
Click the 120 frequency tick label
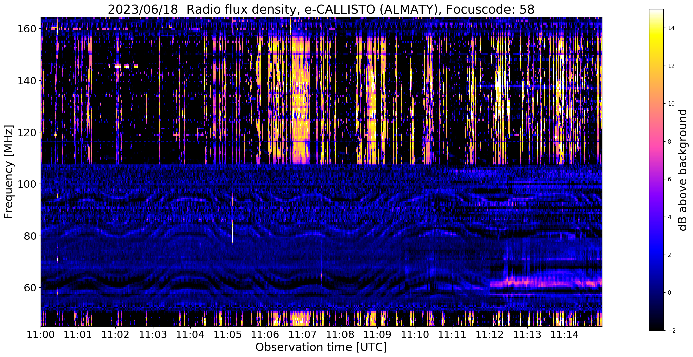(27, 132)
